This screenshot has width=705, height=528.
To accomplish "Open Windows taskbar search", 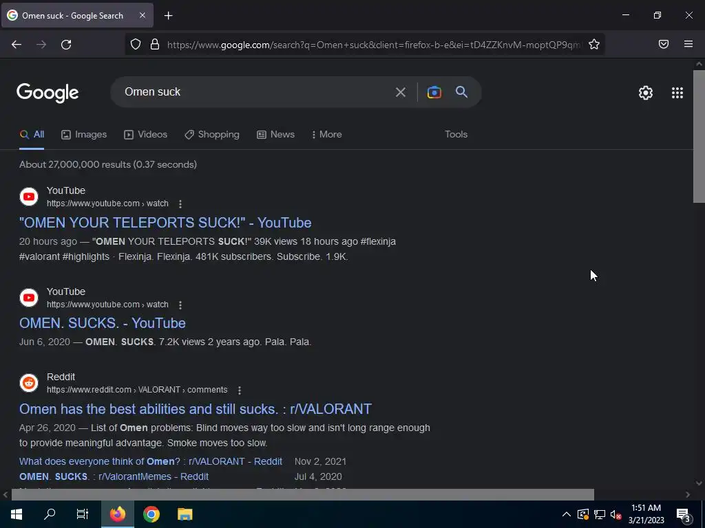I will (x=50, y=514).
